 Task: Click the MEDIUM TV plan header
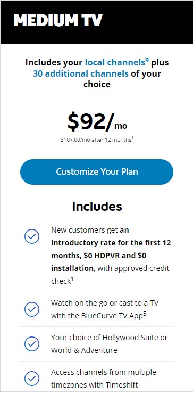[58, 20]
